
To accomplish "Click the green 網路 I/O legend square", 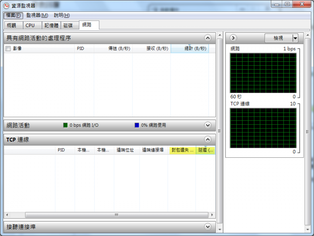I will pos(65,125).
